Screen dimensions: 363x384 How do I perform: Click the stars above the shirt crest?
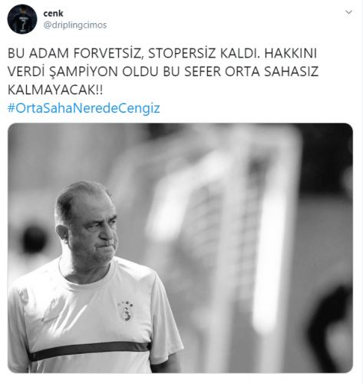pos(125,304)
